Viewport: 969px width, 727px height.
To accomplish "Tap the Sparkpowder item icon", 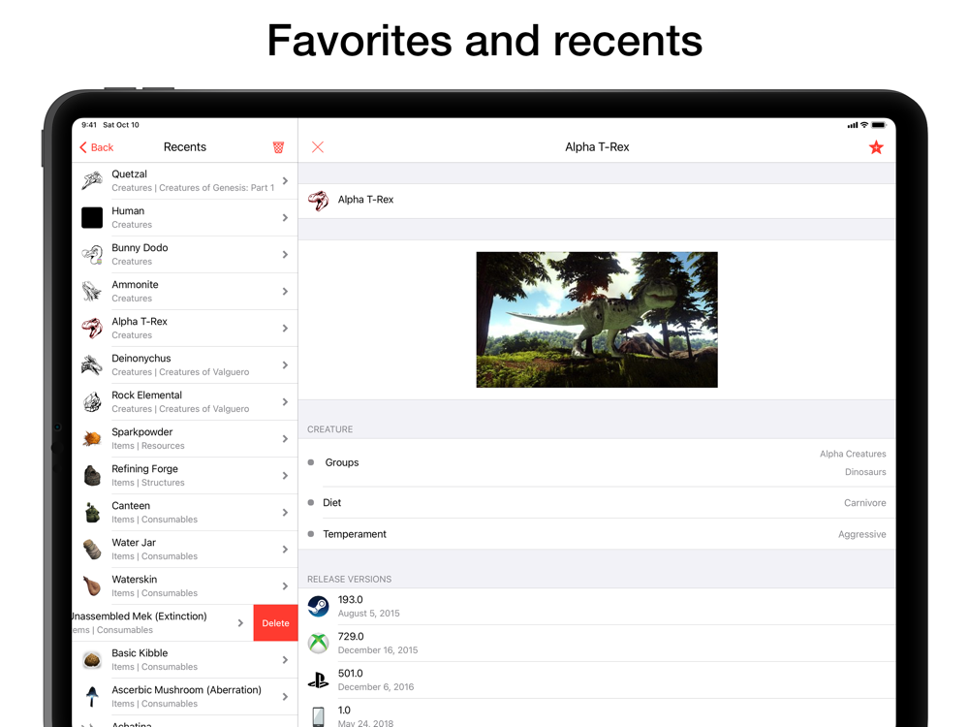I will (x=92, y=439).
